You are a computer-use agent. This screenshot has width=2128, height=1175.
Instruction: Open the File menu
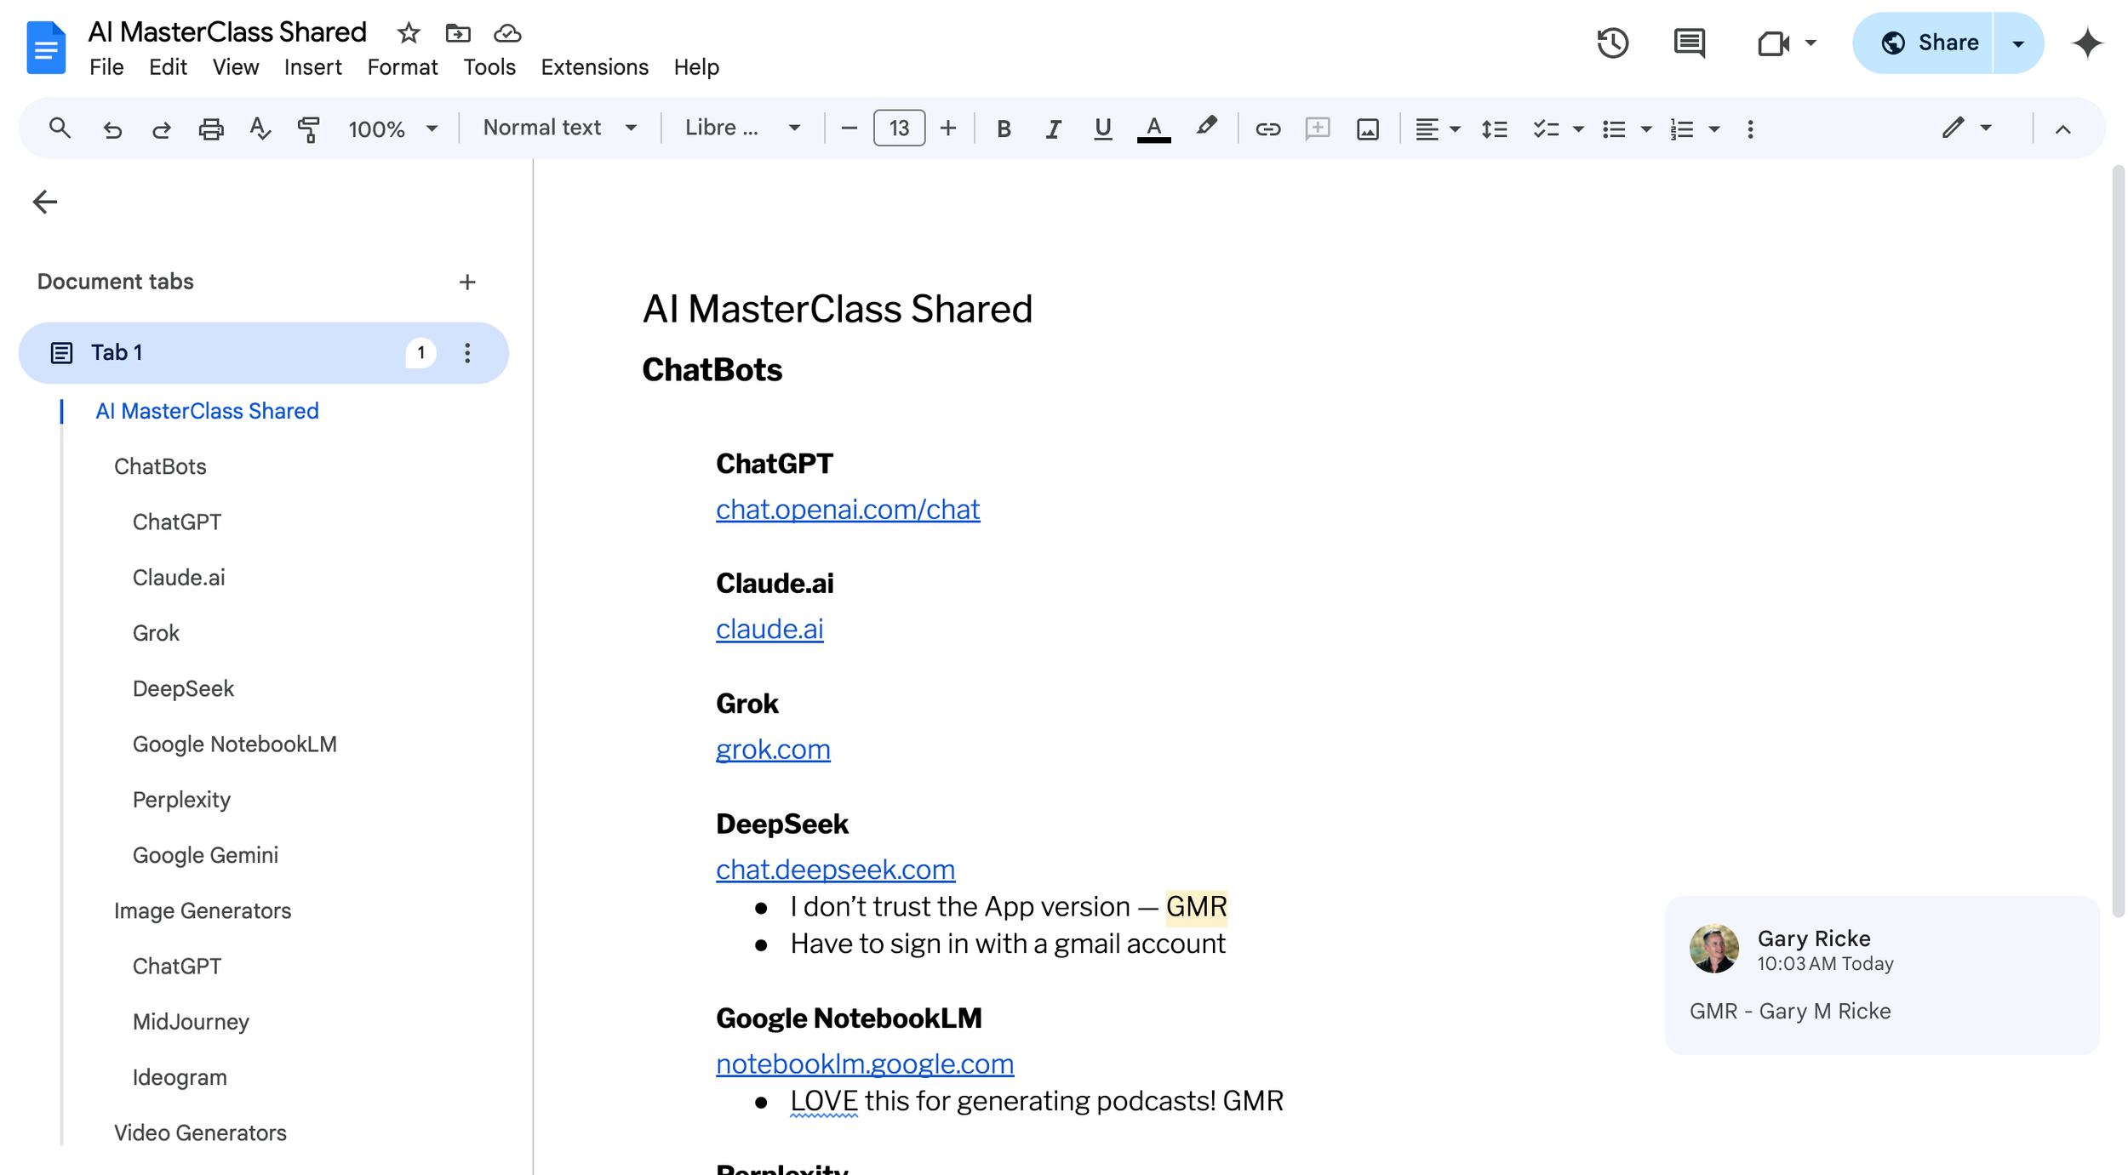coord(106,67)
